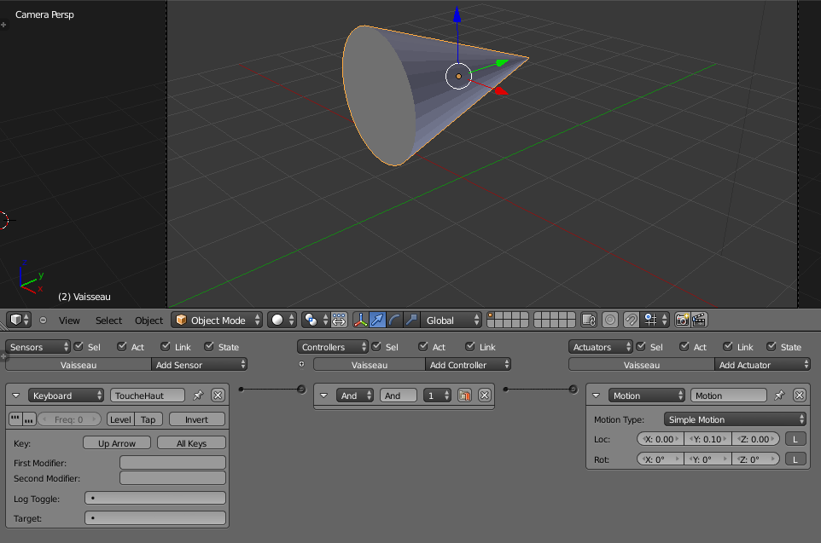Toggle the Sensors State checkbox
The height and width of the screenshot is (543, 821).
tap(209, 346)
